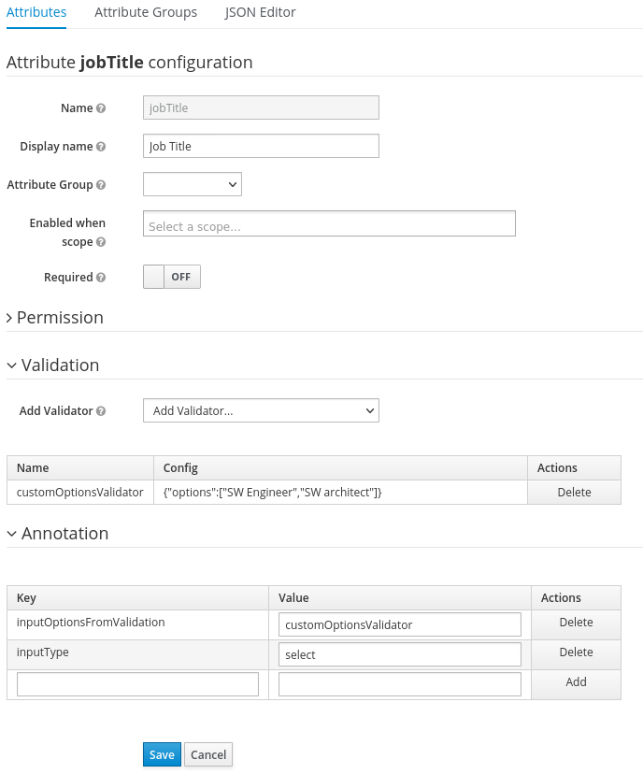
Task: Cancel the attribute configuration changes
Action: [207, 754]
